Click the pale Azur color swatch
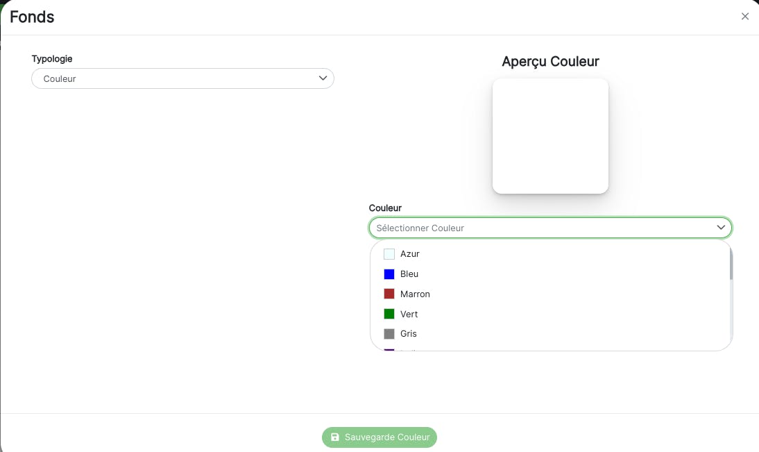 tap(389, 254)
